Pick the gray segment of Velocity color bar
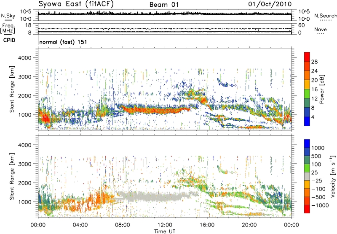This screenshot has width=337, height=234. [x=307, y=176]
